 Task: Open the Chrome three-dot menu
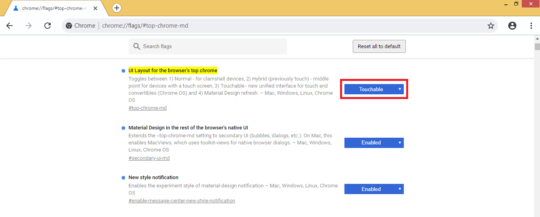point(531,26)
